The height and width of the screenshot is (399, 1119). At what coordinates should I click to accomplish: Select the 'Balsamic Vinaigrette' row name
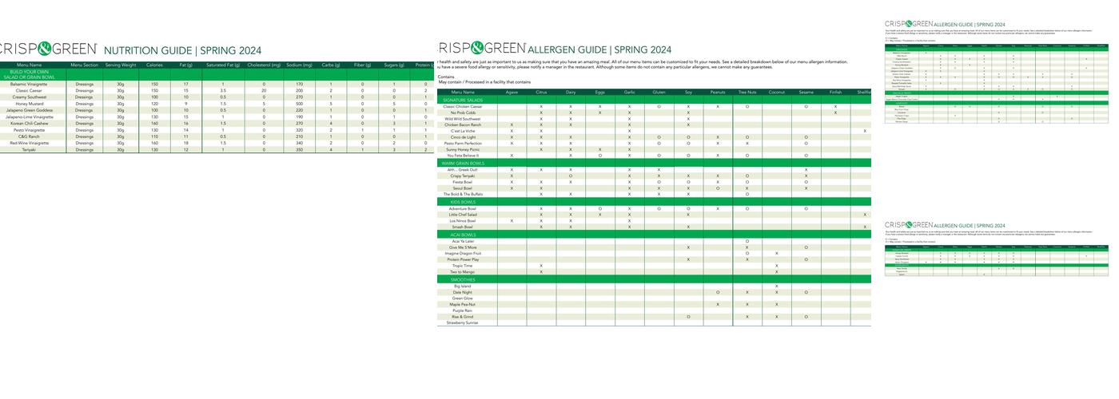[29, 84]
